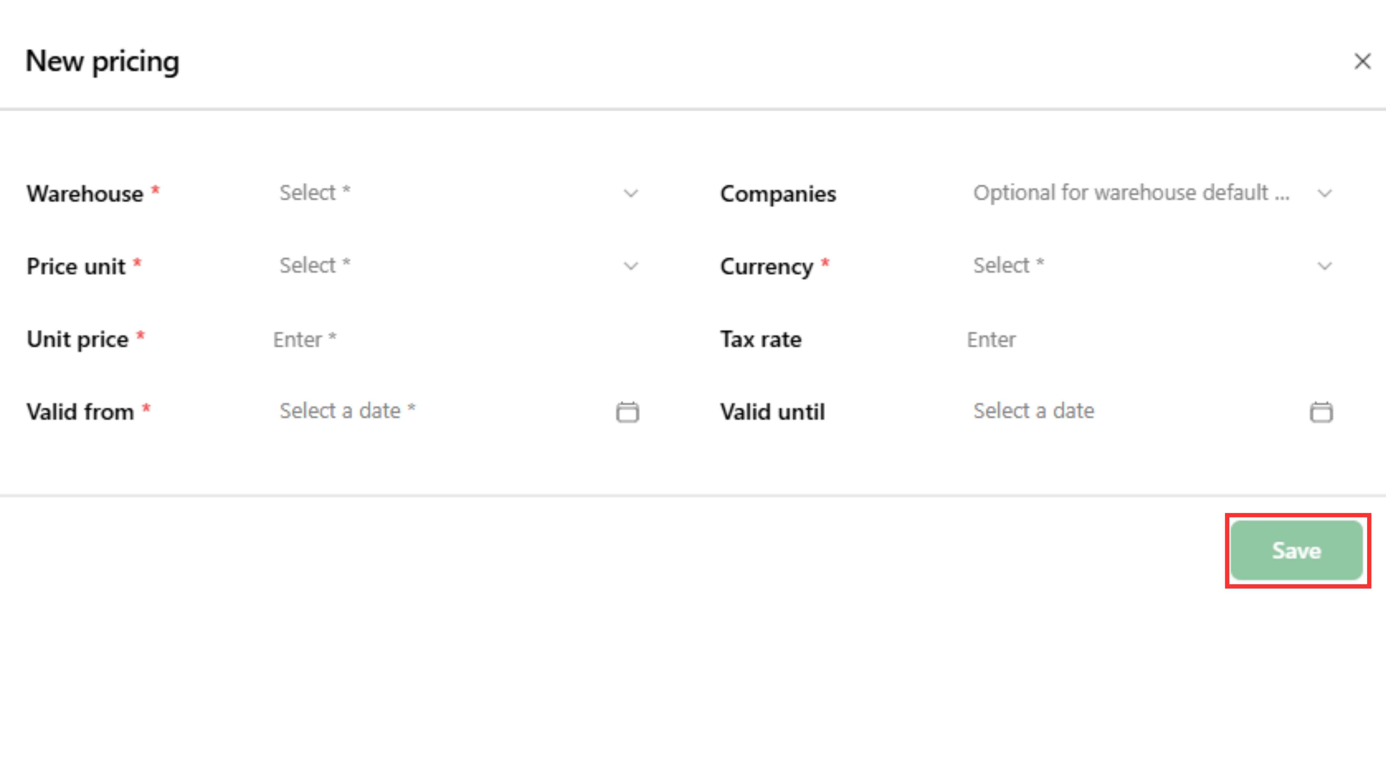Close the New pricing dialog
1386x780 pixels.
[x=1362, y=61]
